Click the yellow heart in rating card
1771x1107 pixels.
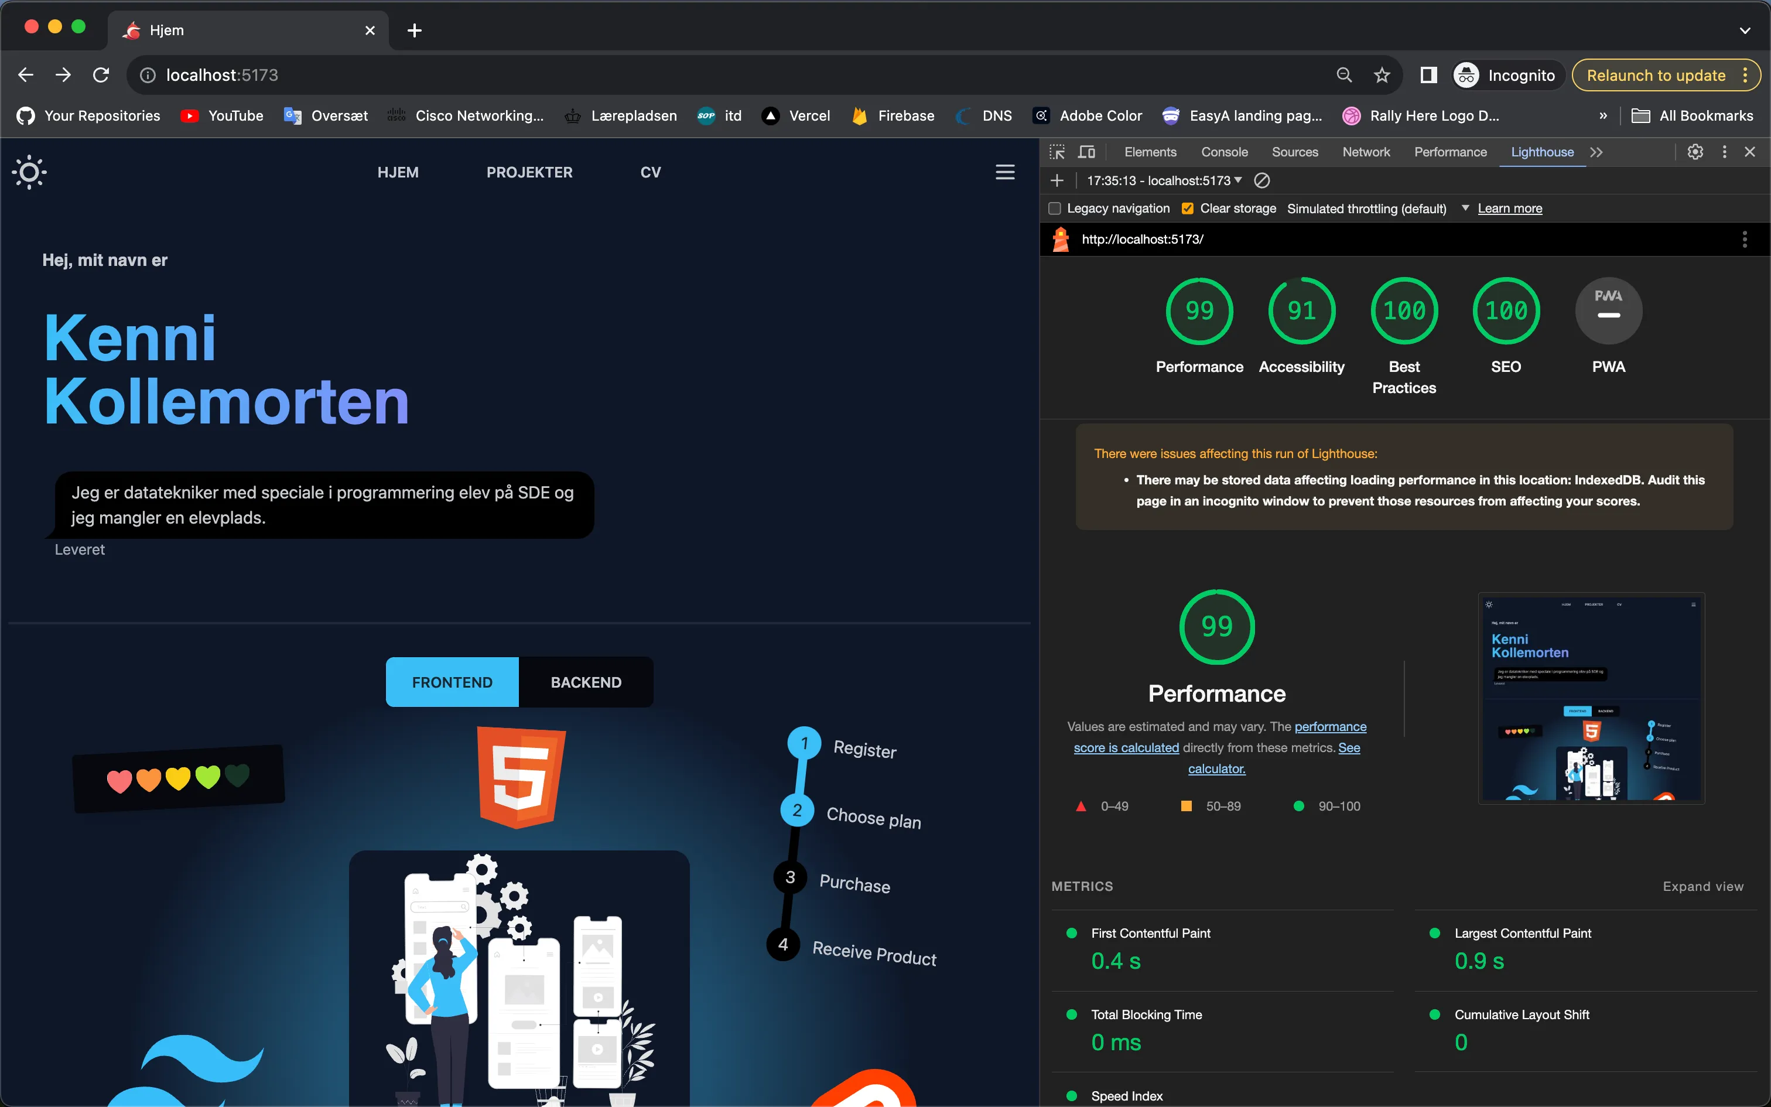click(178, 778)
